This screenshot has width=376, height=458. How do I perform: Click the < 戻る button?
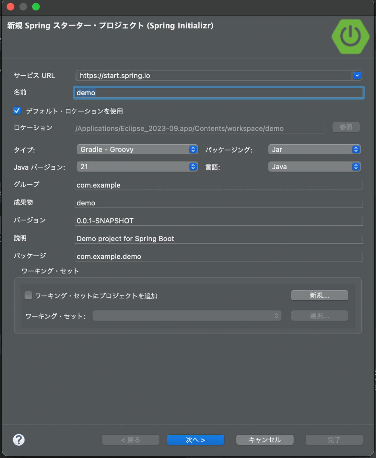coord(130,440)
